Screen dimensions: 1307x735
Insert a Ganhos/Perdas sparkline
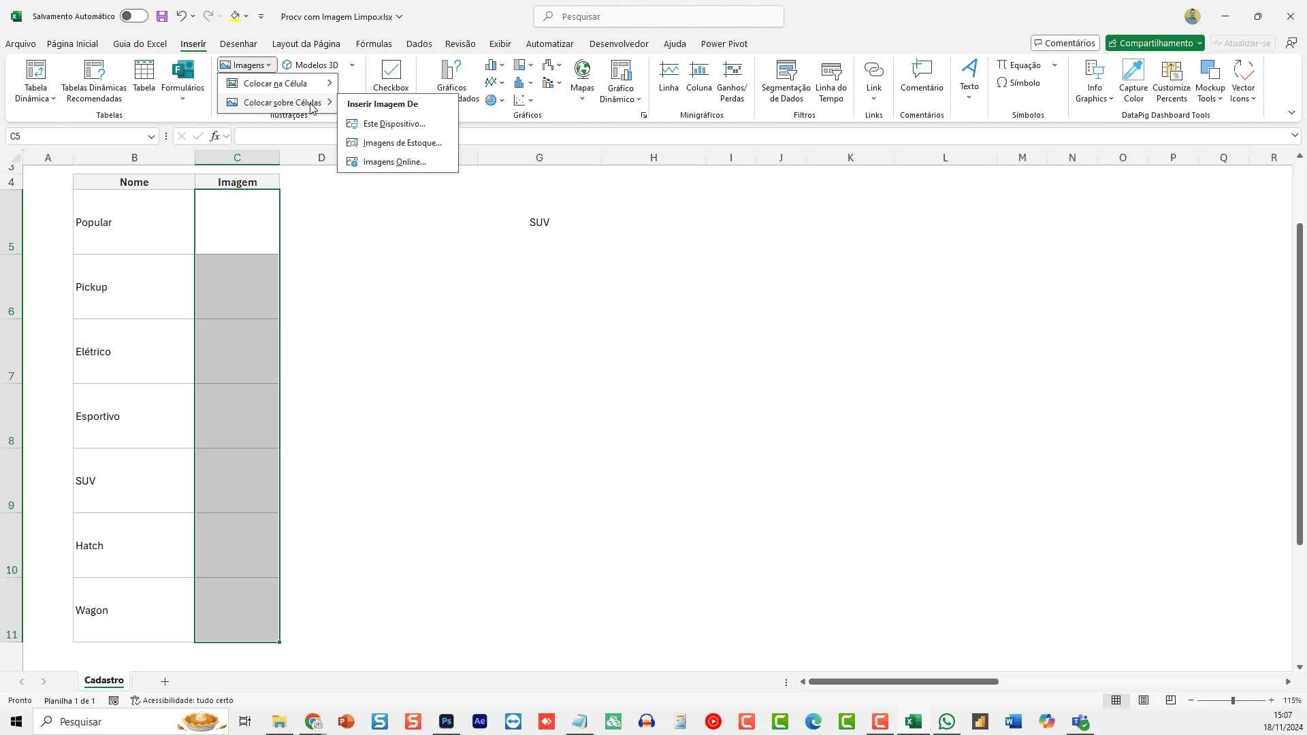click(732, 81)
